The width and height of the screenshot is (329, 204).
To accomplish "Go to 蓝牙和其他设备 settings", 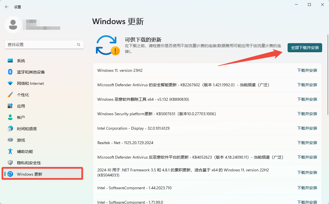I will (44, 72).
